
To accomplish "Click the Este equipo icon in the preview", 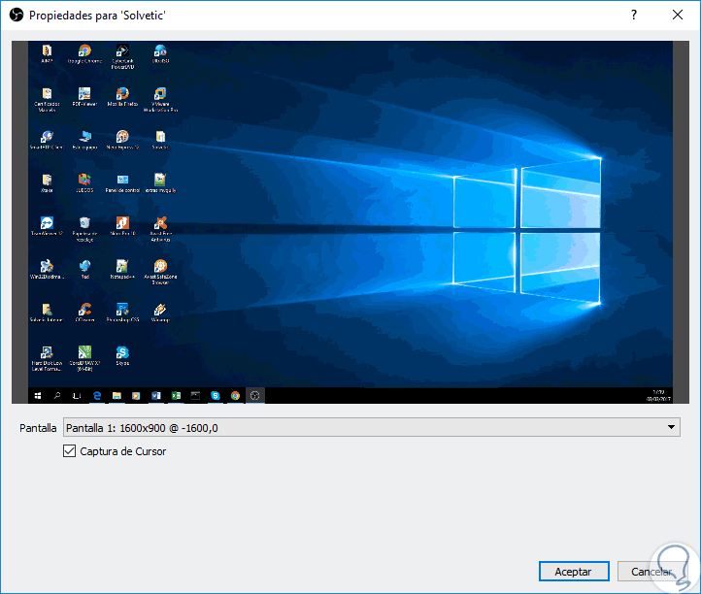I will pyautogui.click(x=84, y=140).
